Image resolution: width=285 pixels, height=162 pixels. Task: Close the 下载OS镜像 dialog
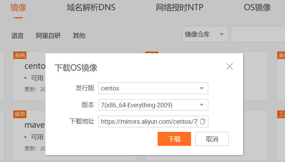click(230, 66)
